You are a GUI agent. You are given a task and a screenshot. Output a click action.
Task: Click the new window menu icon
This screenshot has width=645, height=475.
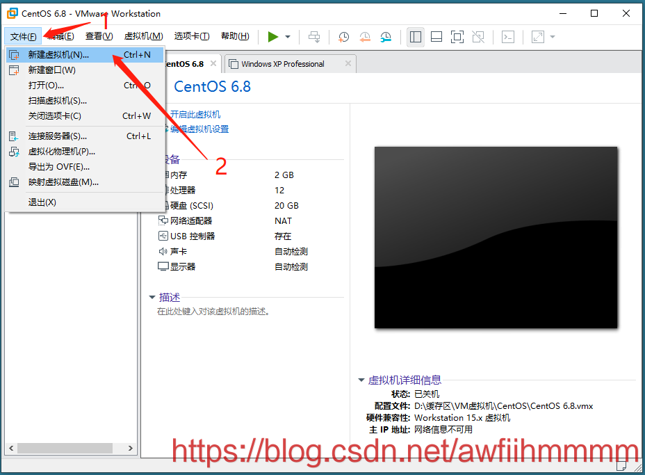14,70
